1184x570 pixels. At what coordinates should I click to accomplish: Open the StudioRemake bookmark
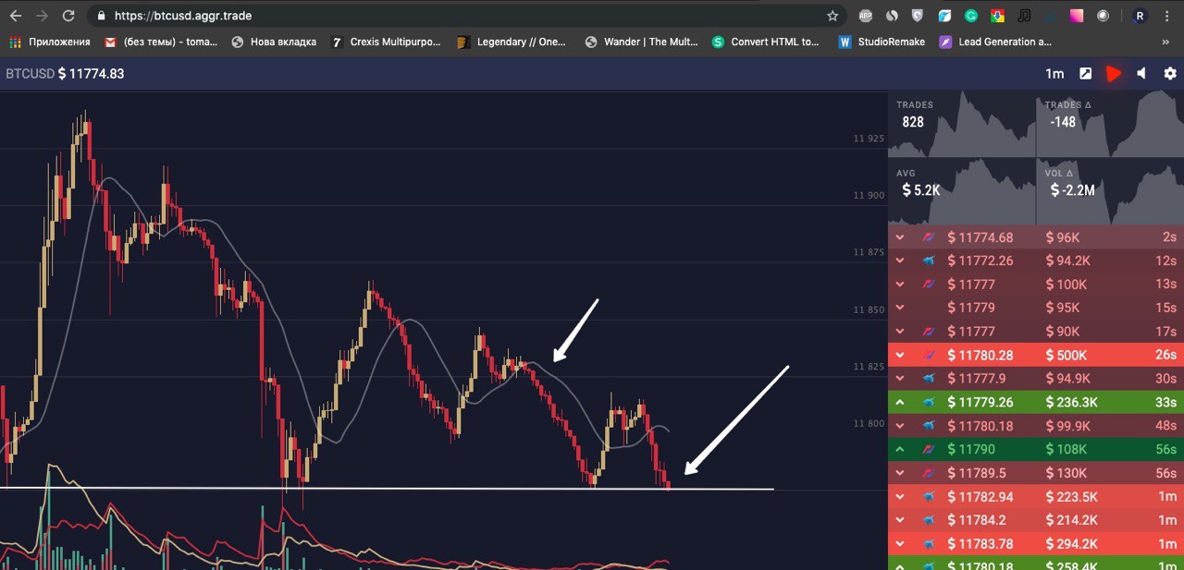(882, 42)
